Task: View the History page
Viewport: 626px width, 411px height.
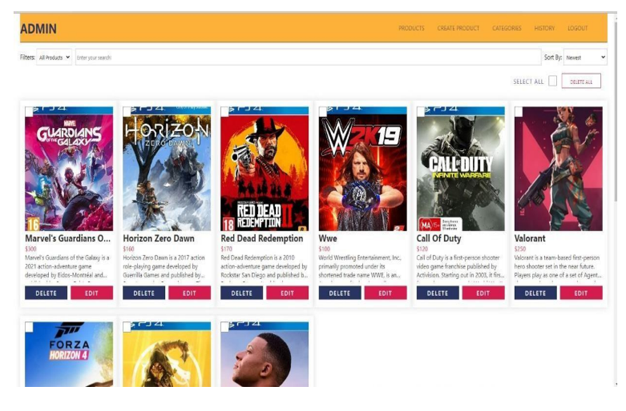Action: (x=544, y=28)
